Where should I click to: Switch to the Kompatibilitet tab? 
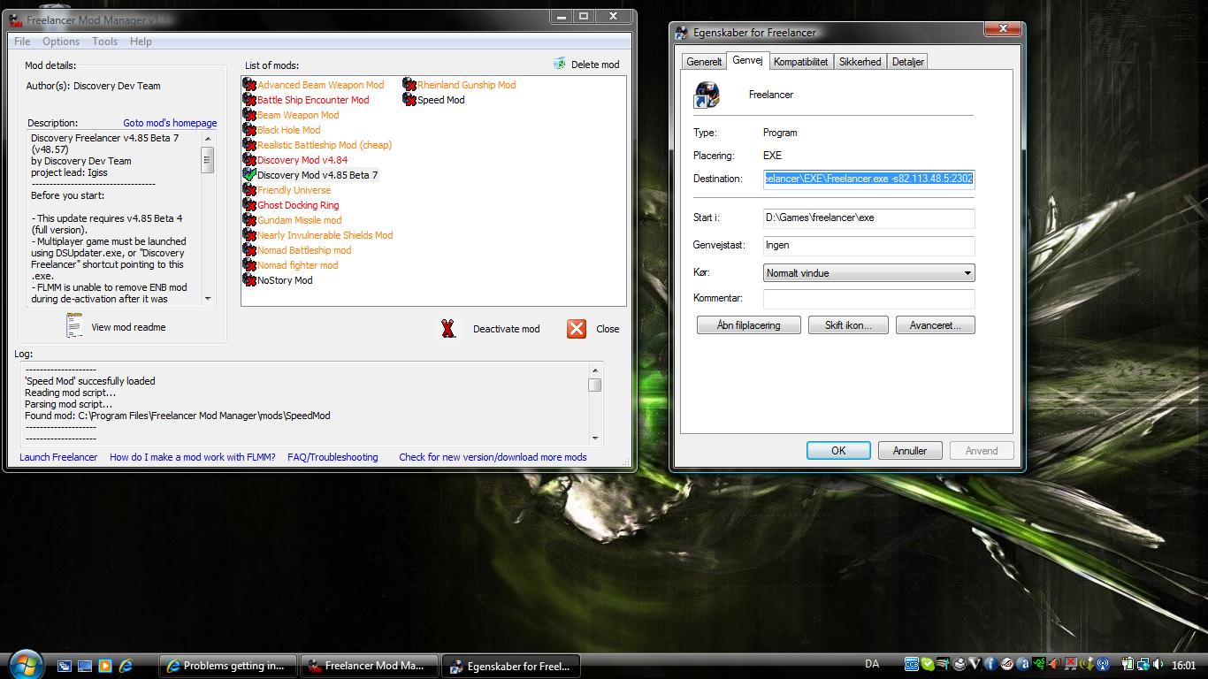point(800,62)
